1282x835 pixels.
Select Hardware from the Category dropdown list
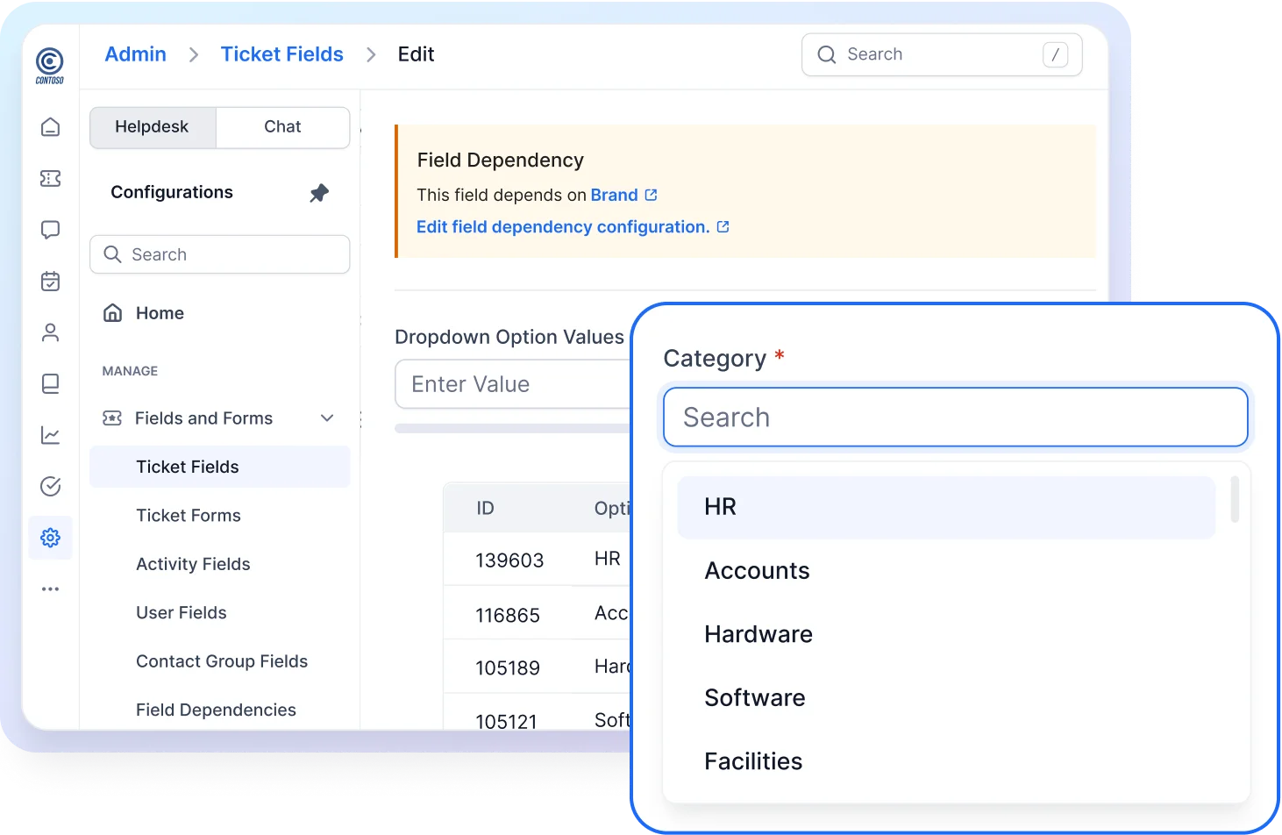(x=758, y=633)
